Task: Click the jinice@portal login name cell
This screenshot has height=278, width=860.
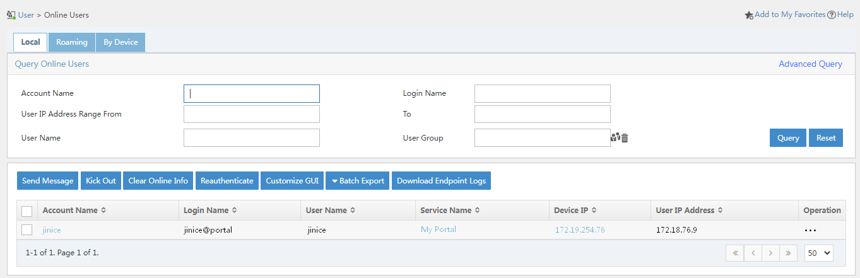Action: pyautogui.click(x=208, y=230)
